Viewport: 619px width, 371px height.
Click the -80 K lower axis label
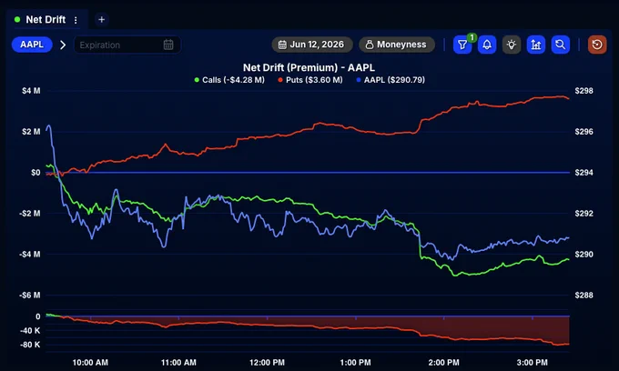(30, 345)
